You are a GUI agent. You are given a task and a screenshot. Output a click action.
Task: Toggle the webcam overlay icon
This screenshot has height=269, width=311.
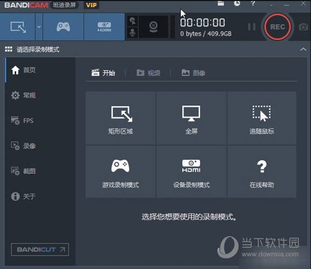click(153, 27)
